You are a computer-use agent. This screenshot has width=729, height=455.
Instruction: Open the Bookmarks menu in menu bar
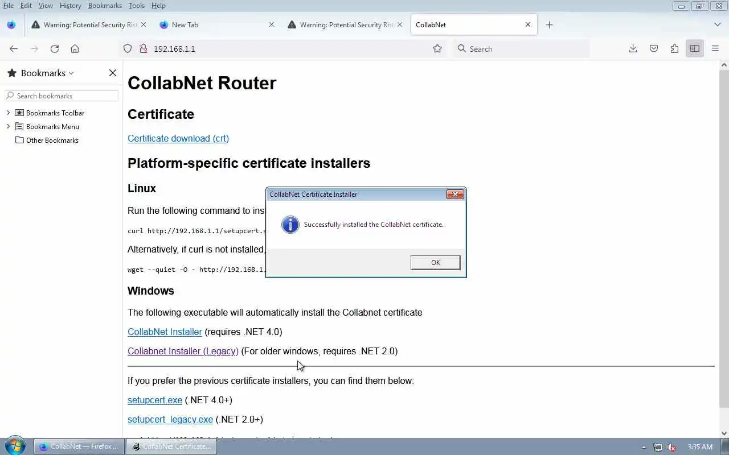(x=105, y=6)
